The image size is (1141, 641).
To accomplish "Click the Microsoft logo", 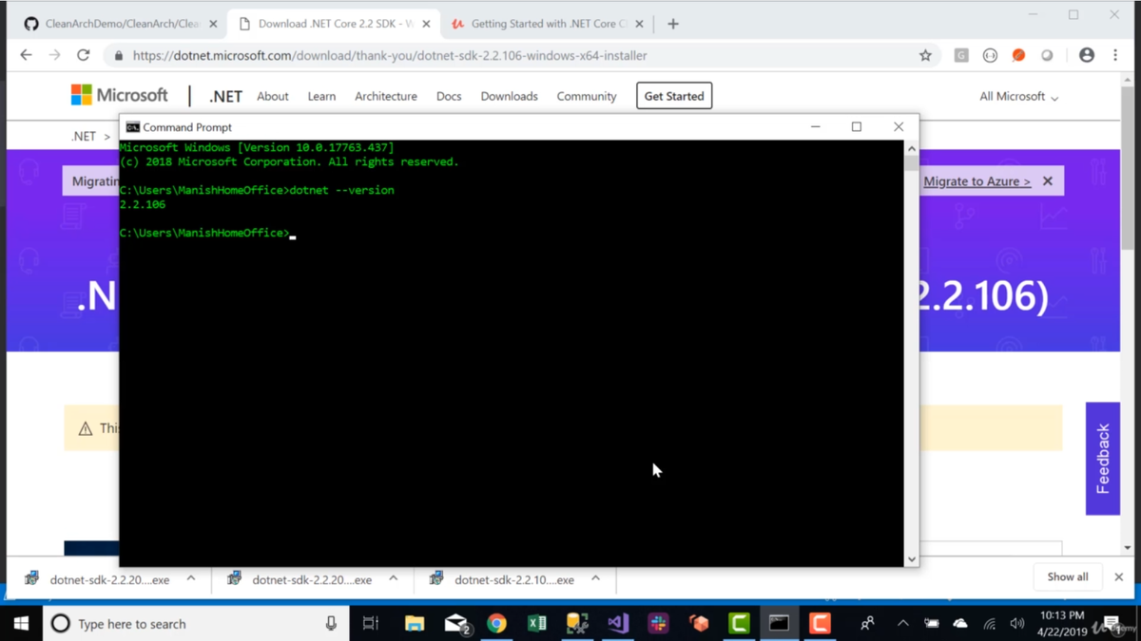I will (119, 95).
